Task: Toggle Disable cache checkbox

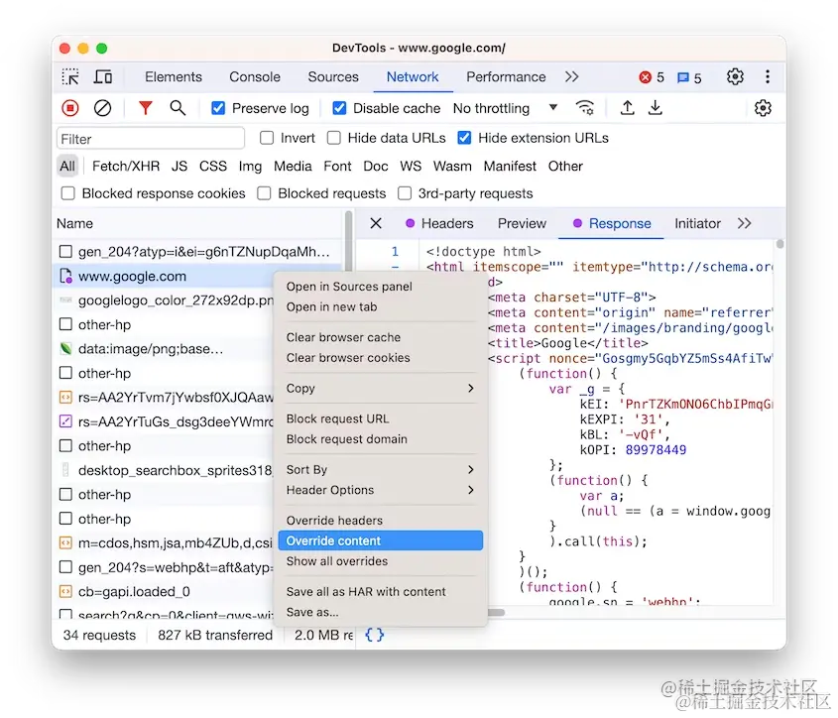Action: coord(339,108)
